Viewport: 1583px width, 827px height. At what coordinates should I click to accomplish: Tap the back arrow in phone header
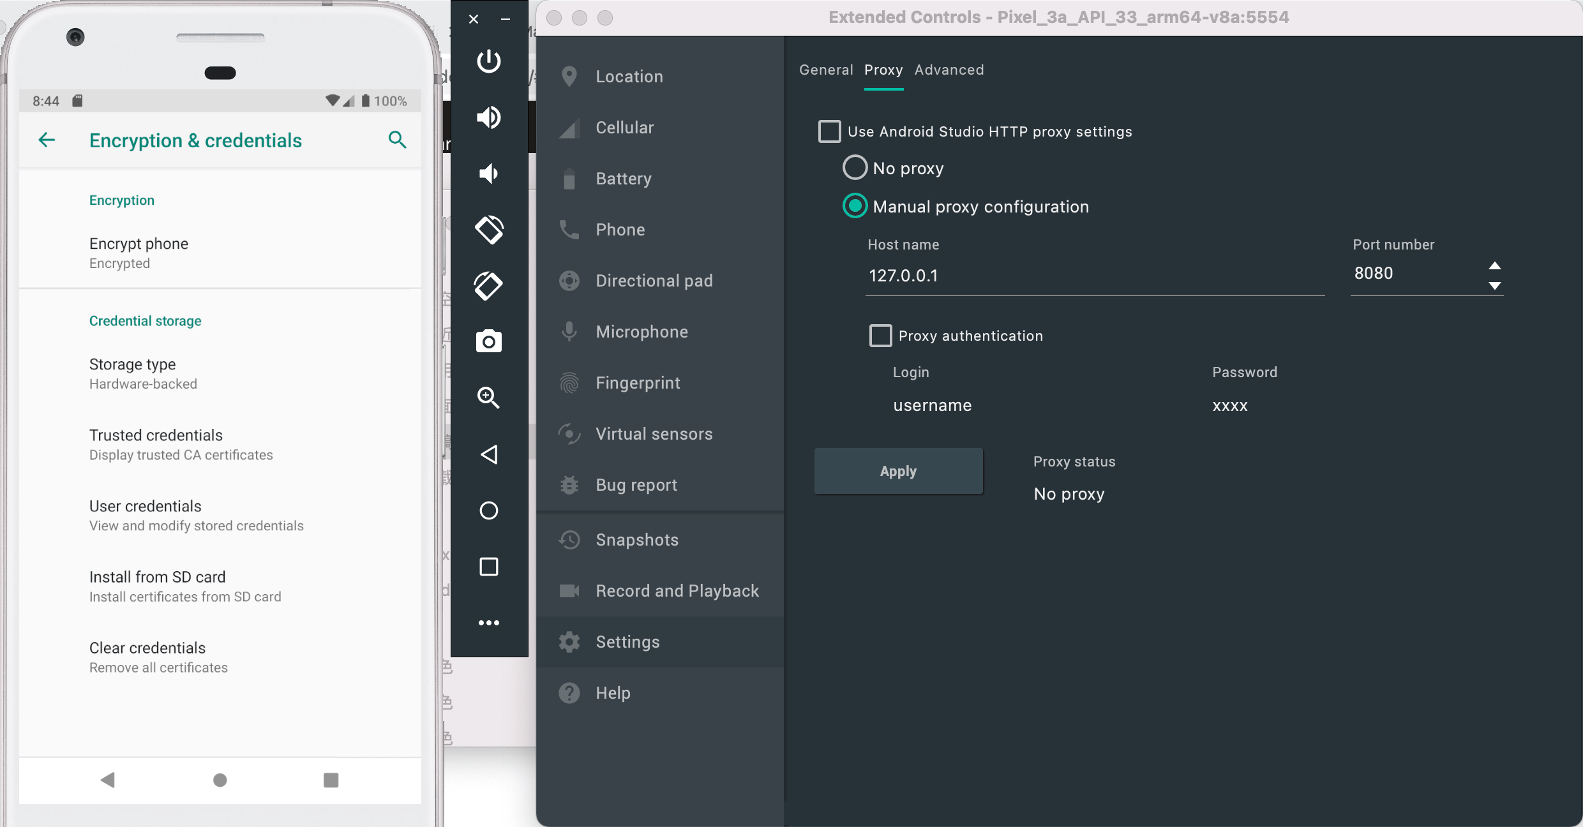[47, 140]
